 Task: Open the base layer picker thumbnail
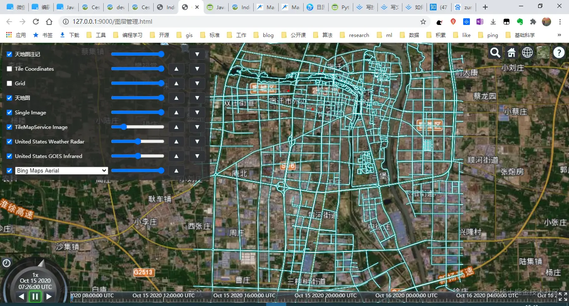pyautogui.click(x=543, y=53)
